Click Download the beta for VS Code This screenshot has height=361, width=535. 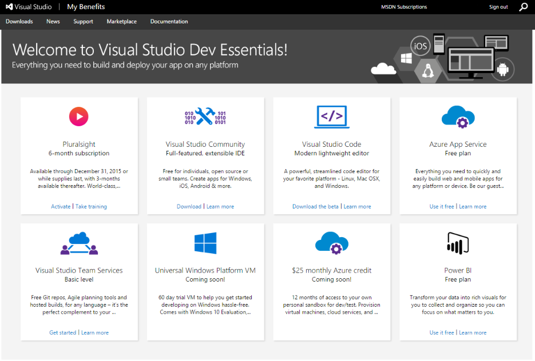click(x=315, y=206)
